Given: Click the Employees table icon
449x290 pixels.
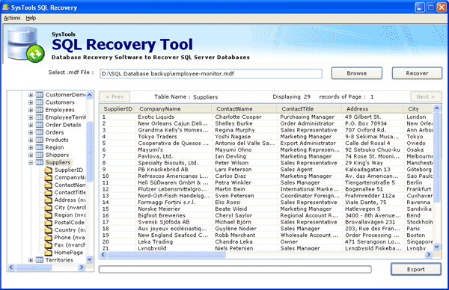Looking at the screenshot, I should pyautogui.click(x=39, y=110).
